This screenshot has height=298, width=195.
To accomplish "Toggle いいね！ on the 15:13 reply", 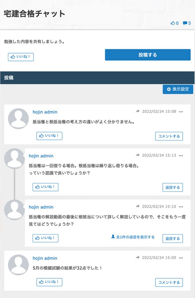I will 45,187.
